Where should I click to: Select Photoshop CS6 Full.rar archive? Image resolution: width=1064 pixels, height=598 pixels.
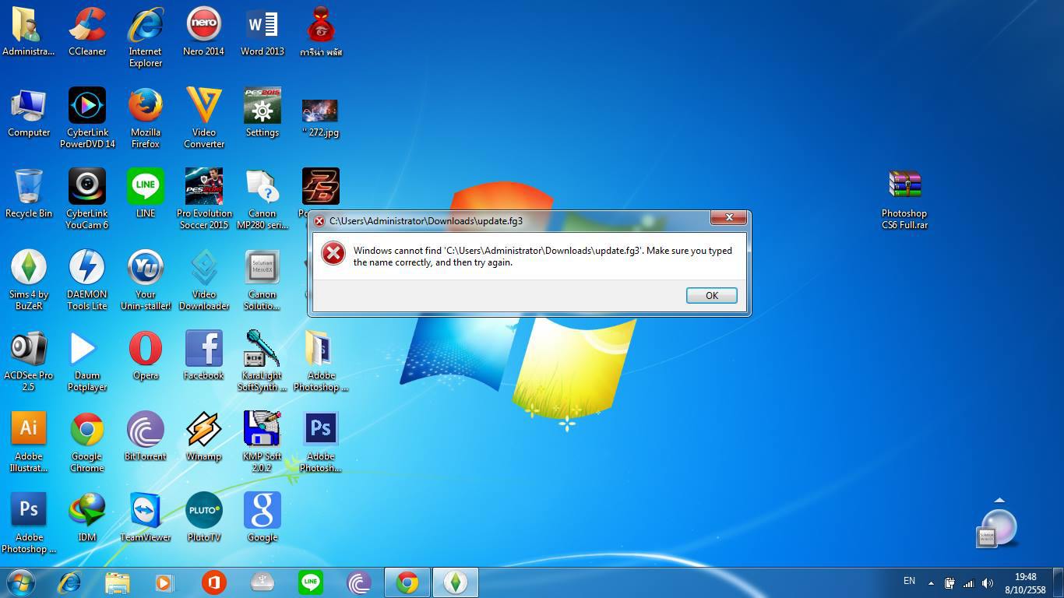(x=904, y=199)
